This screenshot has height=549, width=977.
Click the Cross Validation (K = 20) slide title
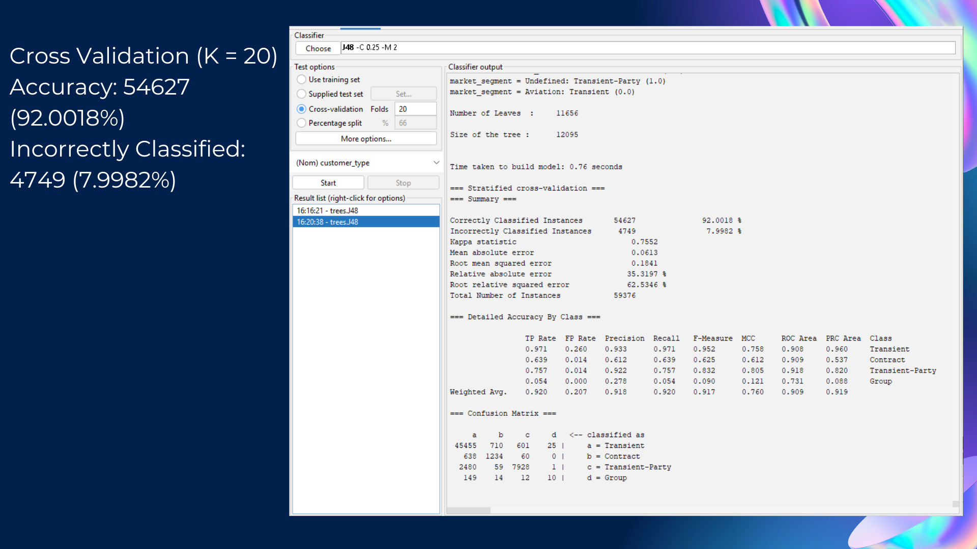click(x=143, y=56)
